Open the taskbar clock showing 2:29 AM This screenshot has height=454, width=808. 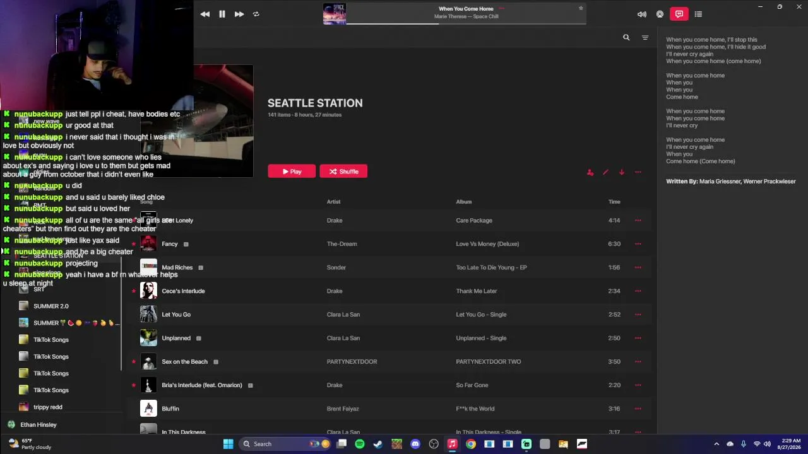pyautogui.click(x=790, y=444)
